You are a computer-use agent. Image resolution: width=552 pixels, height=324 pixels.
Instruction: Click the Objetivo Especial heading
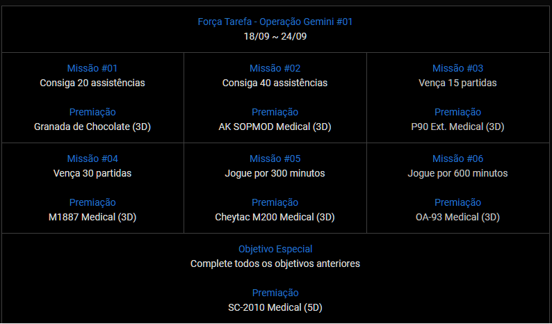(275, 249)
